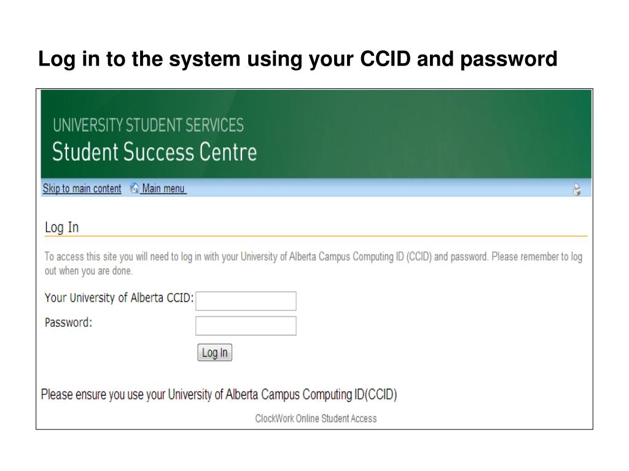Click the Student Success Centre banner title
Image resolution: width=629 pixels, height=471 pixels.
click(x=154, y=151)
